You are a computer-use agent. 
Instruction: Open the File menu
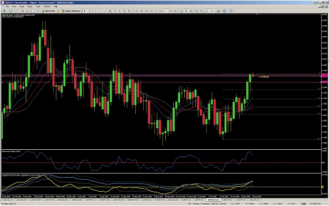7,6
